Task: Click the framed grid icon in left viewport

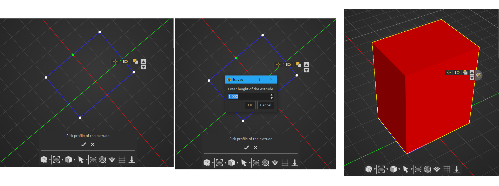Action: point(56,160)
